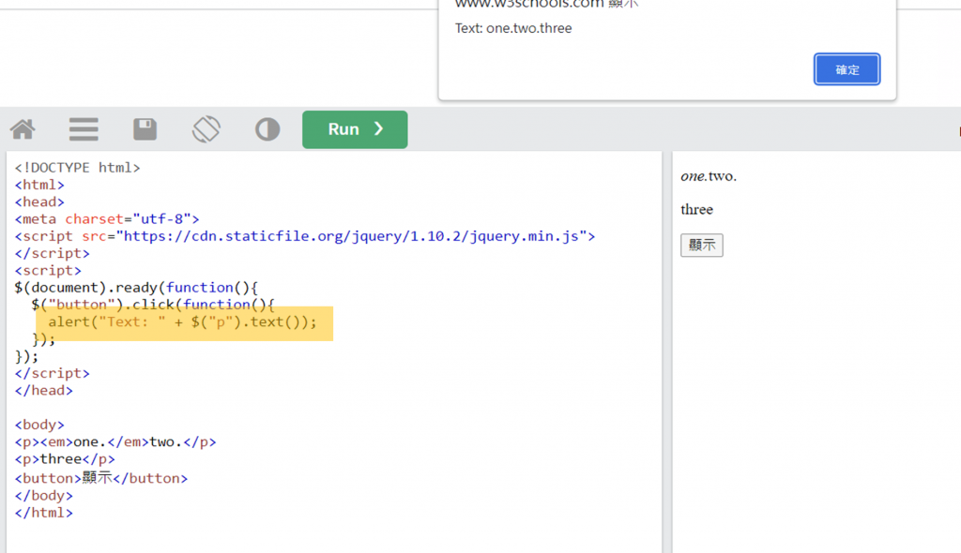Click the highlighted alert("Text: " ...) line
Screen dimensions: 961x553
point(183,321)
